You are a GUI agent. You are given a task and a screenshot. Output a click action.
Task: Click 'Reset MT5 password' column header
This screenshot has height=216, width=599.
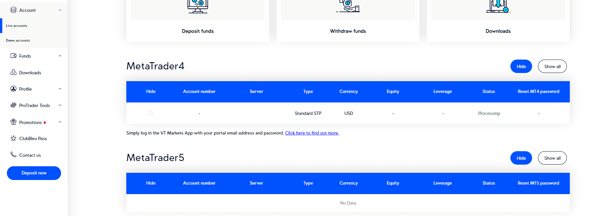538,183
